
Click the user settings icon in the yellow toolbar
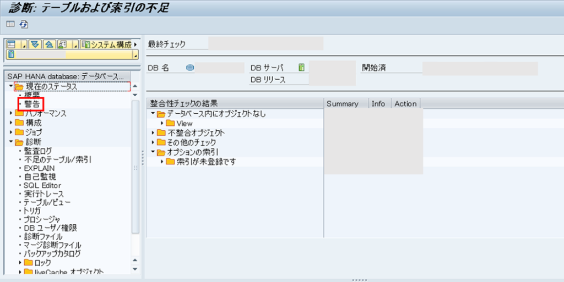63,45
